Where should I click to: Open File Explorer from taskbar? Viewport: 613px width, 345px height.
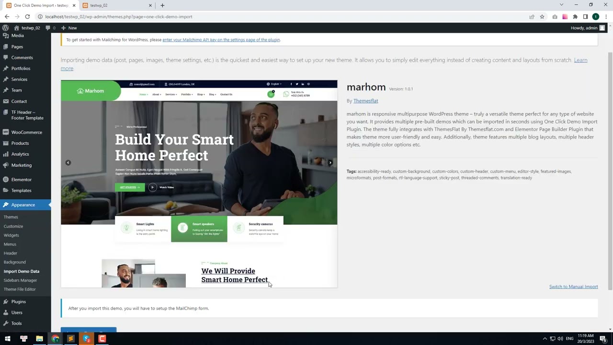point(39,339)
